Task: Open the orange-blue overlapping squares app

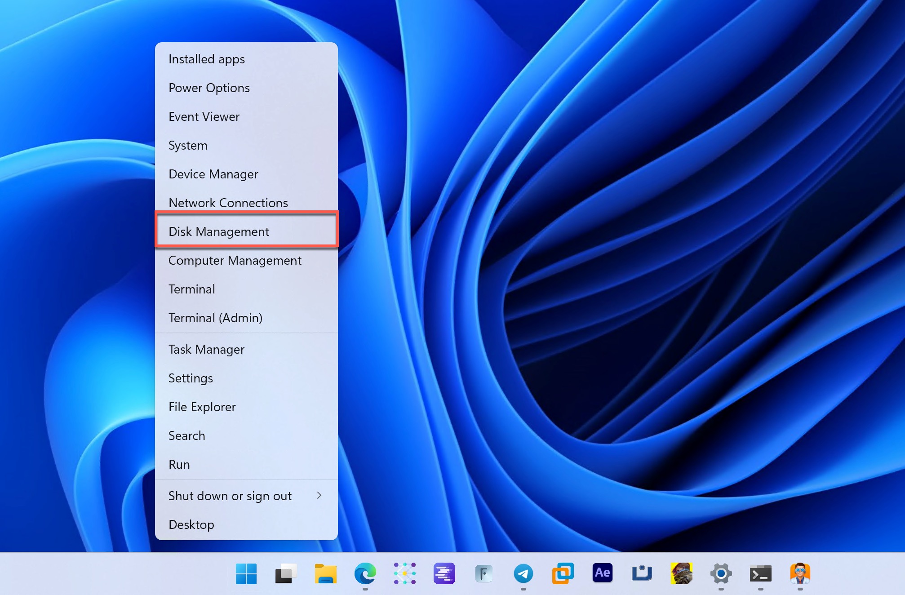Action: (x=563, y=573)
